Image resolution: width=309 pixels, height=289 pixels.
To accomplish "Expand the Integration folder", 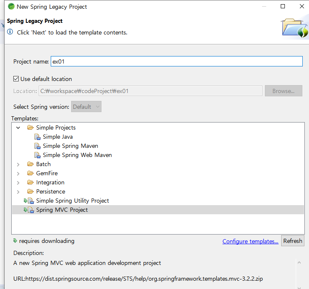I will pyautogui.click(x=18, y=183).
